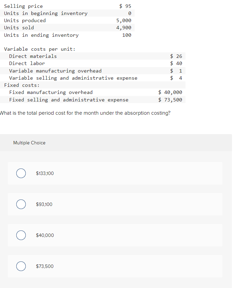Select the $133,100 radio button
This screenshot has width=235, height=288.
[x=21, y=173]
